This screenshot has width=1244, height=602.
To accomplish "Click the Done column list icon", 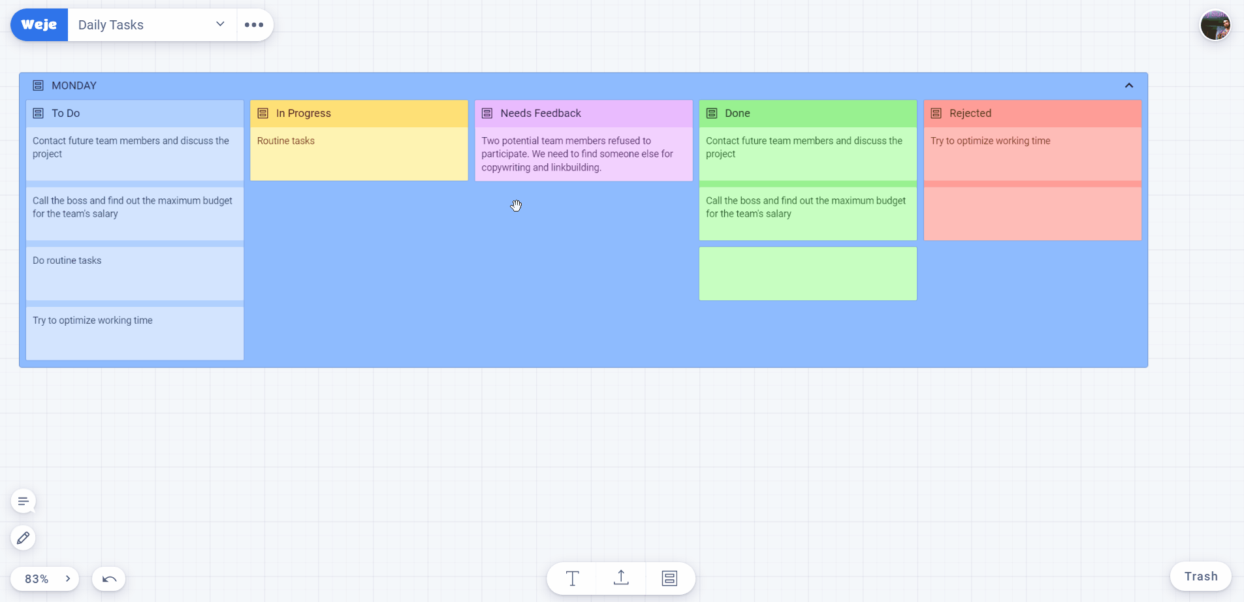I will 712,113.
